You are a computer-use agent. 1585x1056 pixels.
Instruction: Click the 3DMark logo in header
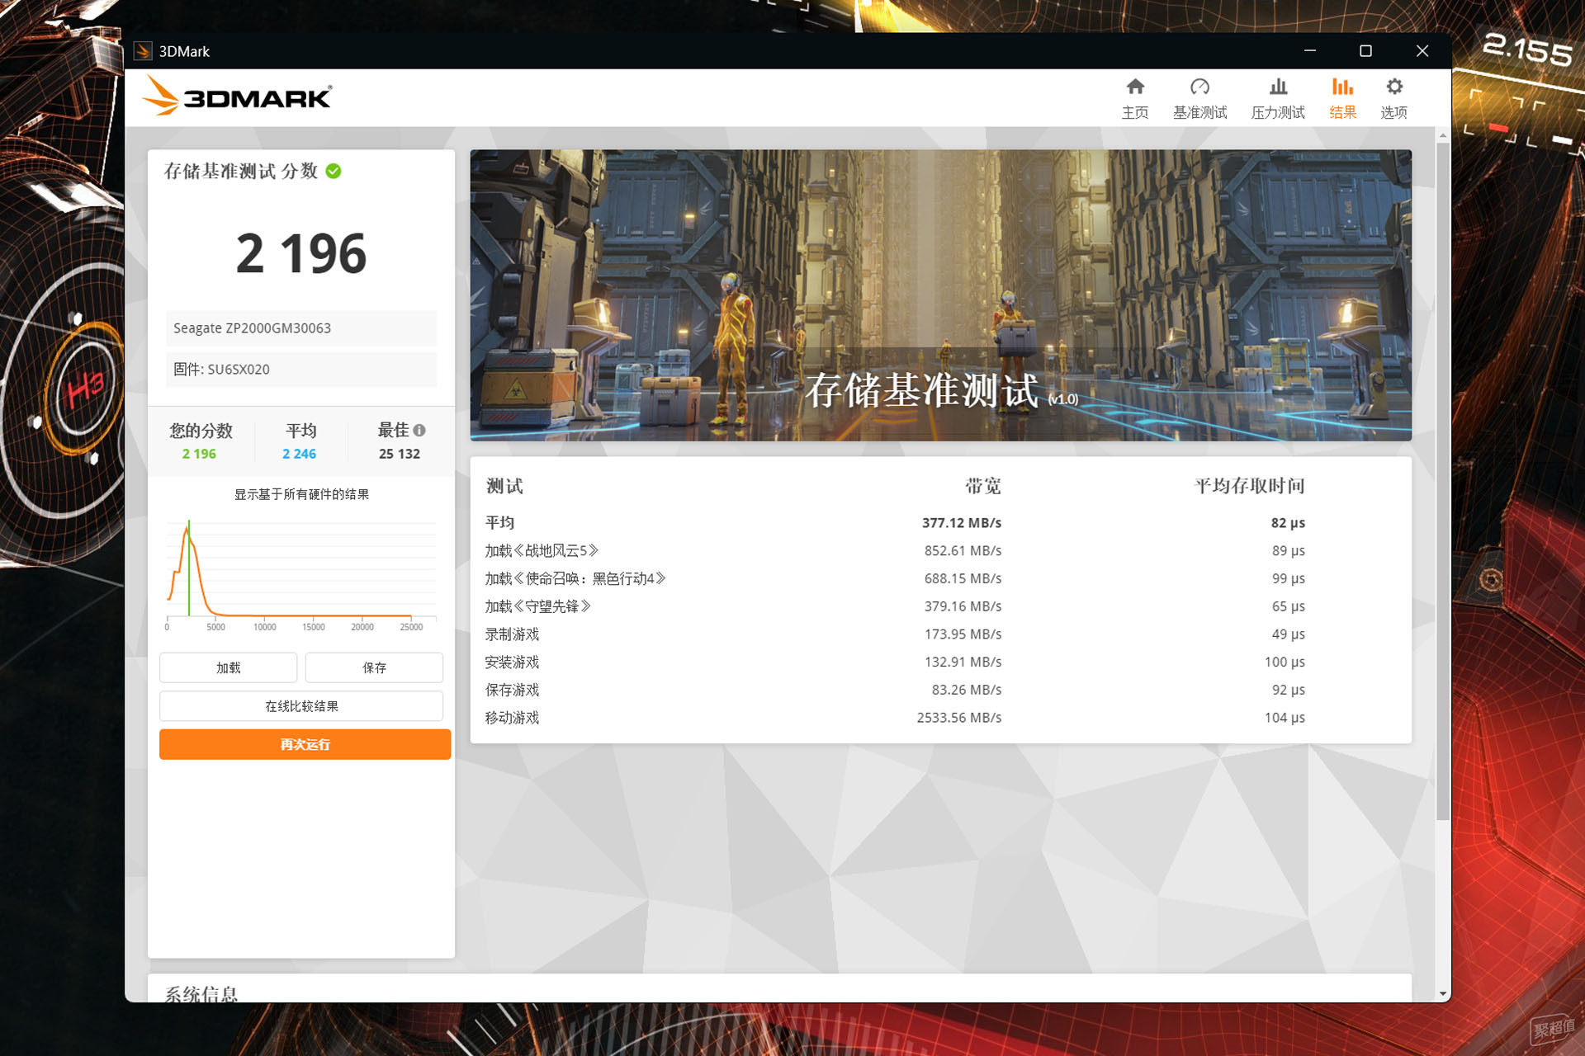point(237,96)
